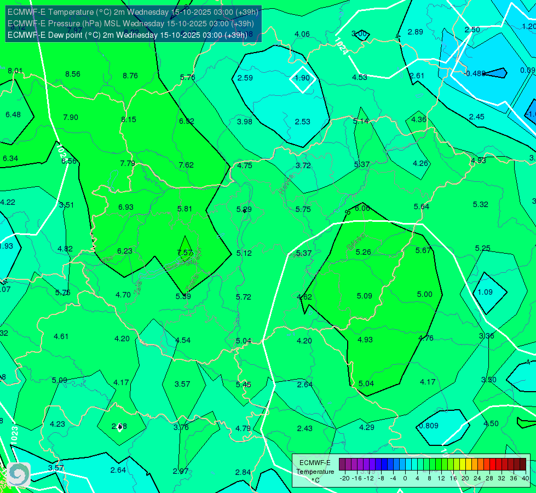Click the 3.98 value on the map

245,122
